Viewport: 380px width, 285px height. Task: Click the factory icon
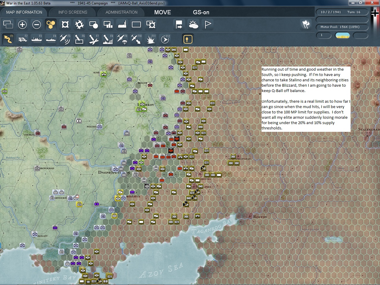(x=122, y=25)
